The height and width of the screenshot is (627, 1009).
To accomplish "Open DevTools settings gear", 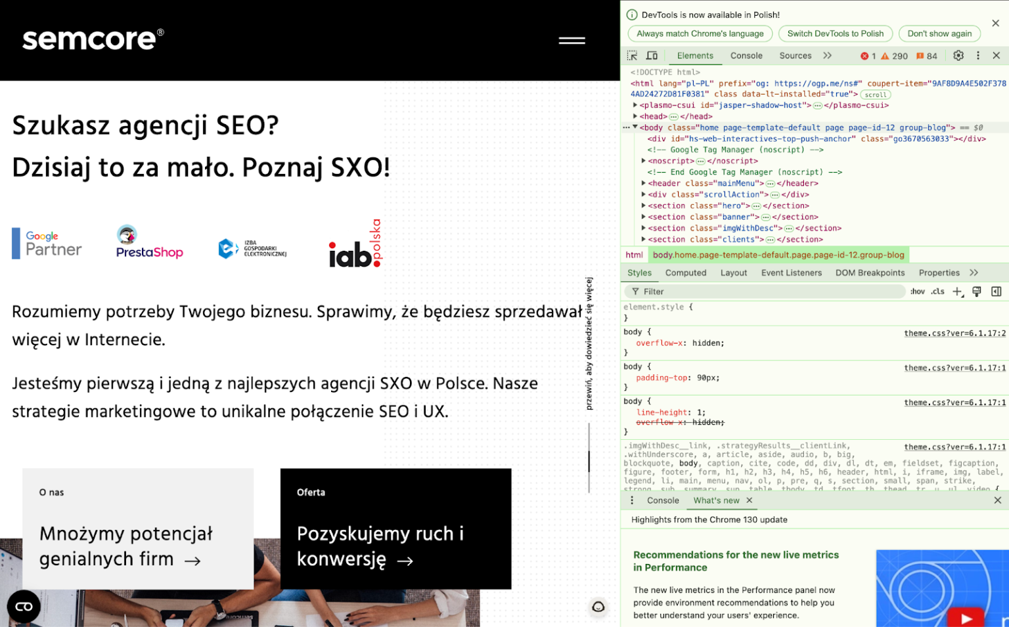I will point(958,55).
